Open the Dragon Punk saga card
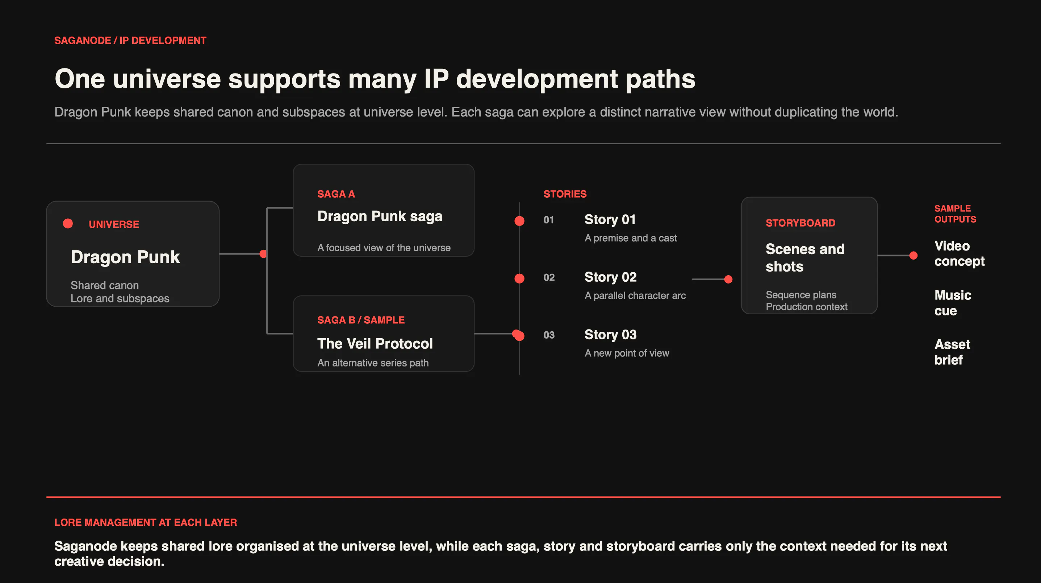The image size is (1041, 583). point(384,210)
